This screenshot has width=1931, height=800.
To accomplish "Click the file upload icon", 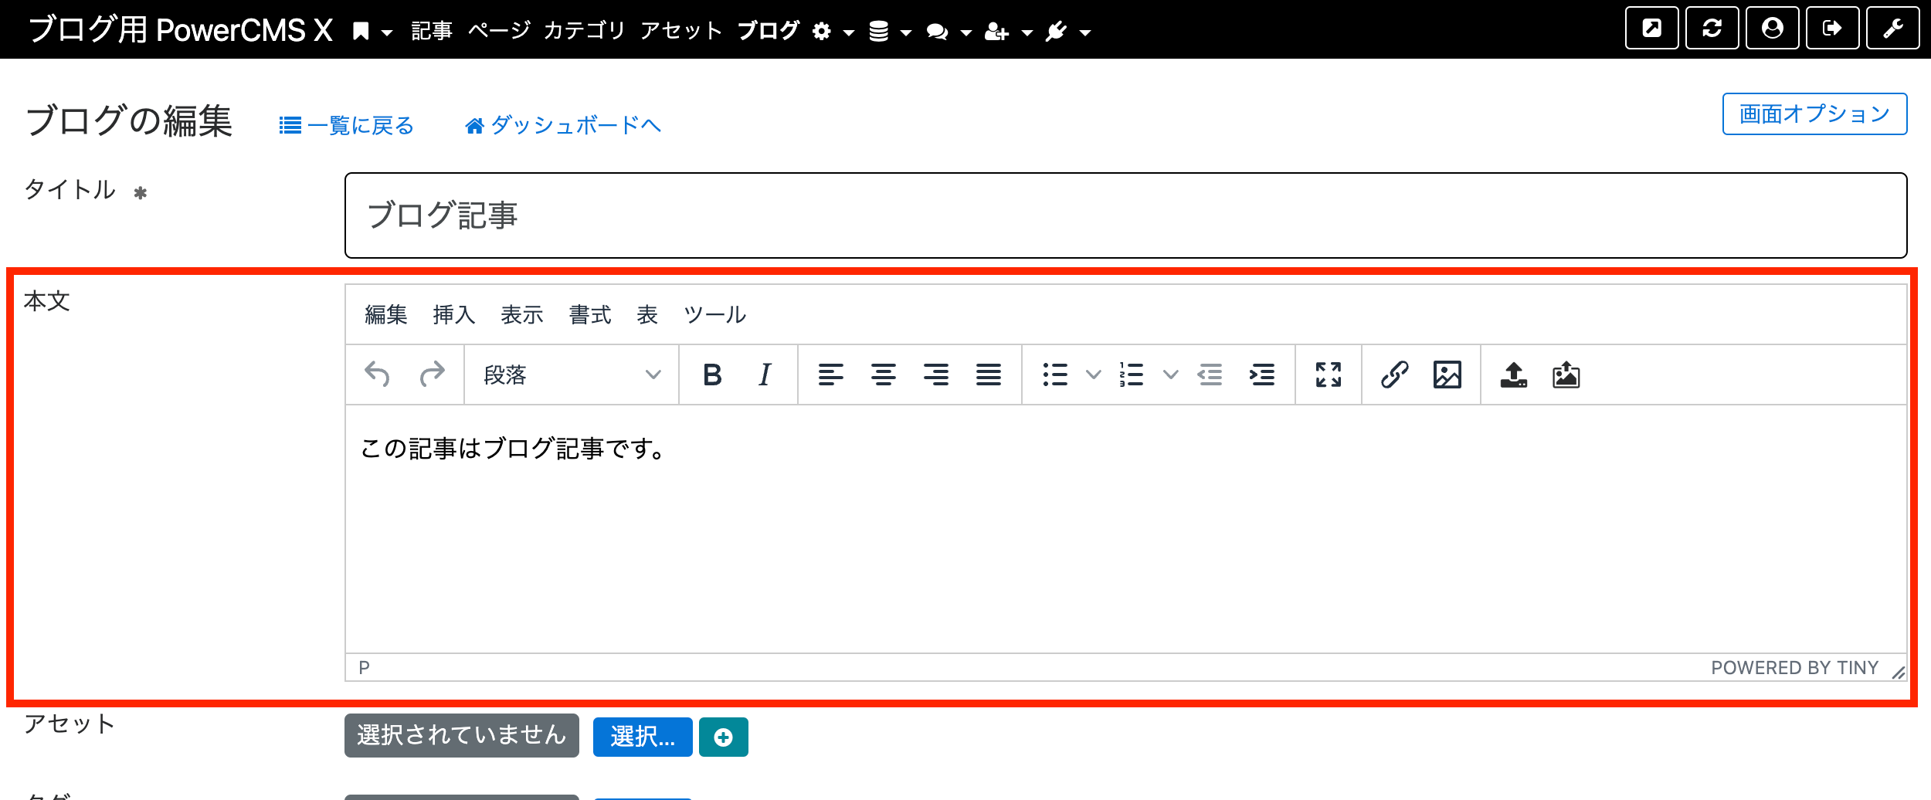I will coord(1514,375).
